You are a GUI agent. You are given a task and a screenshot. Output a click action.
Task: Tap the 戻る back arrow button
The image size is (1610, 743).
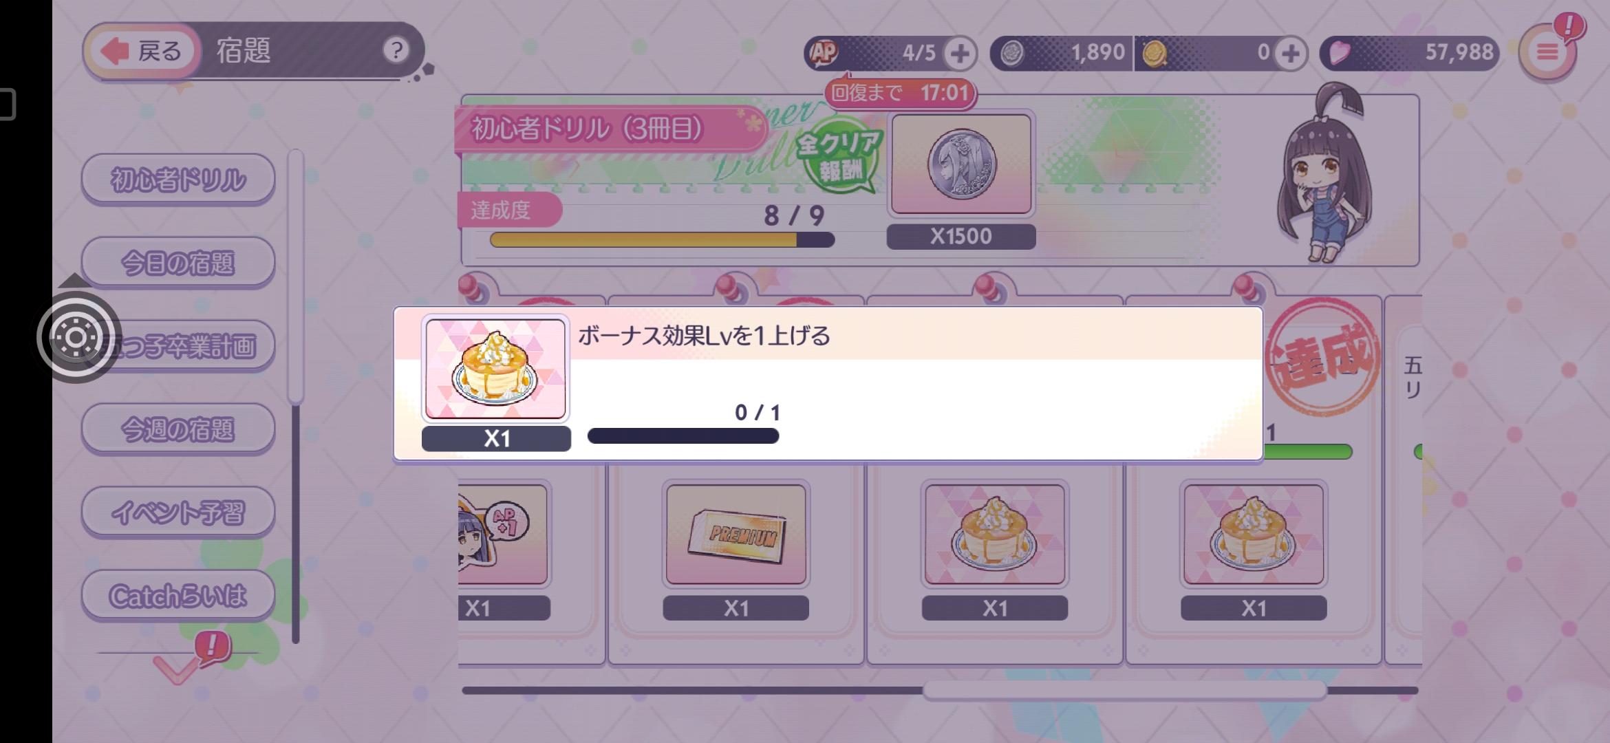[142, 51]
